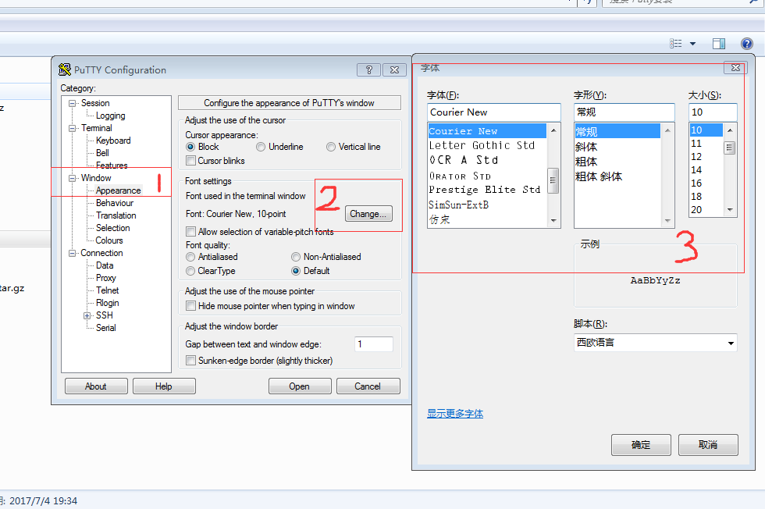
Task: Click down arrow of font size list scrollbar
Action: click(x=730, y=210)
